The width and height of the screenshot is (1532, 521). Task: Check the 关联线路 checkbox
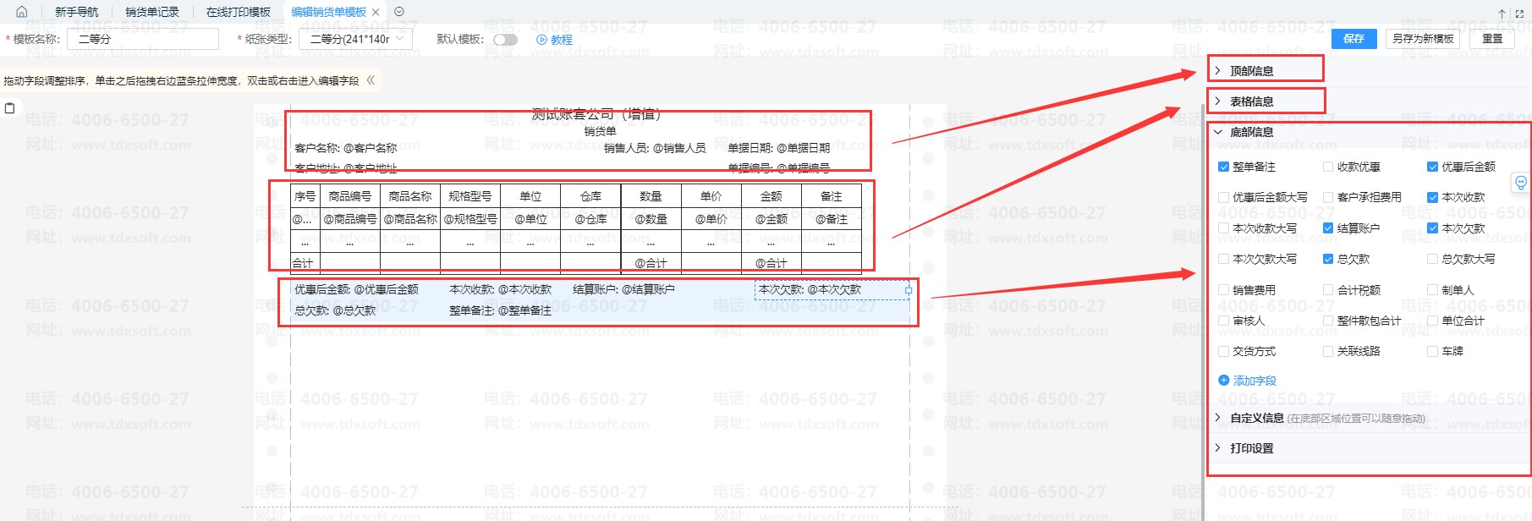pyautogui.click(x=1328, y=351)
